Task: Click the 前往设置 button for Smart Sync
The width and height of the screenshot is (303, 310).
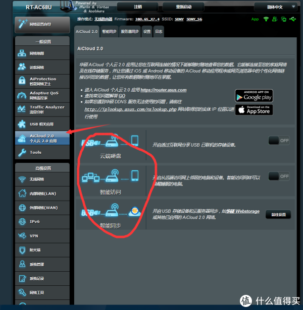Action: 278,215
